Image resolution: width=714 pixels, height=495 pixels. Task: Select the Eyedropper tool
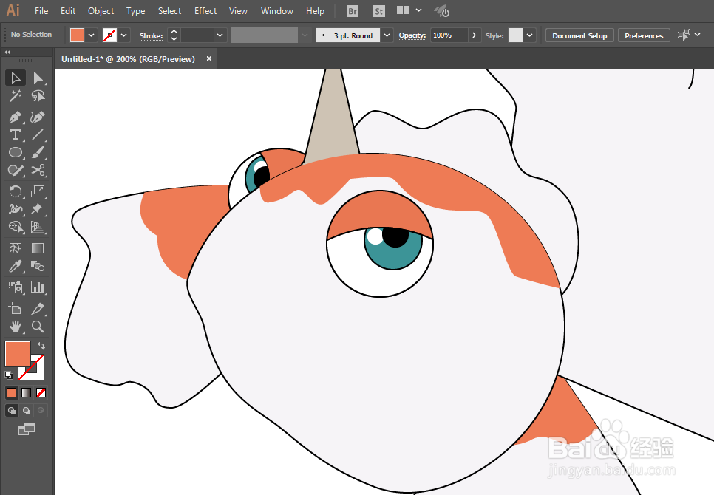(x=16, y=266)
